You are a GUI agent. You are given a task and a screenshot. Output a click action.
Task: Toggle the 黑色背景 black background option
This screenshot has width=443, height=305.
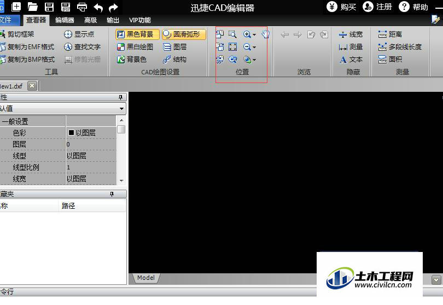coord(137,34)
